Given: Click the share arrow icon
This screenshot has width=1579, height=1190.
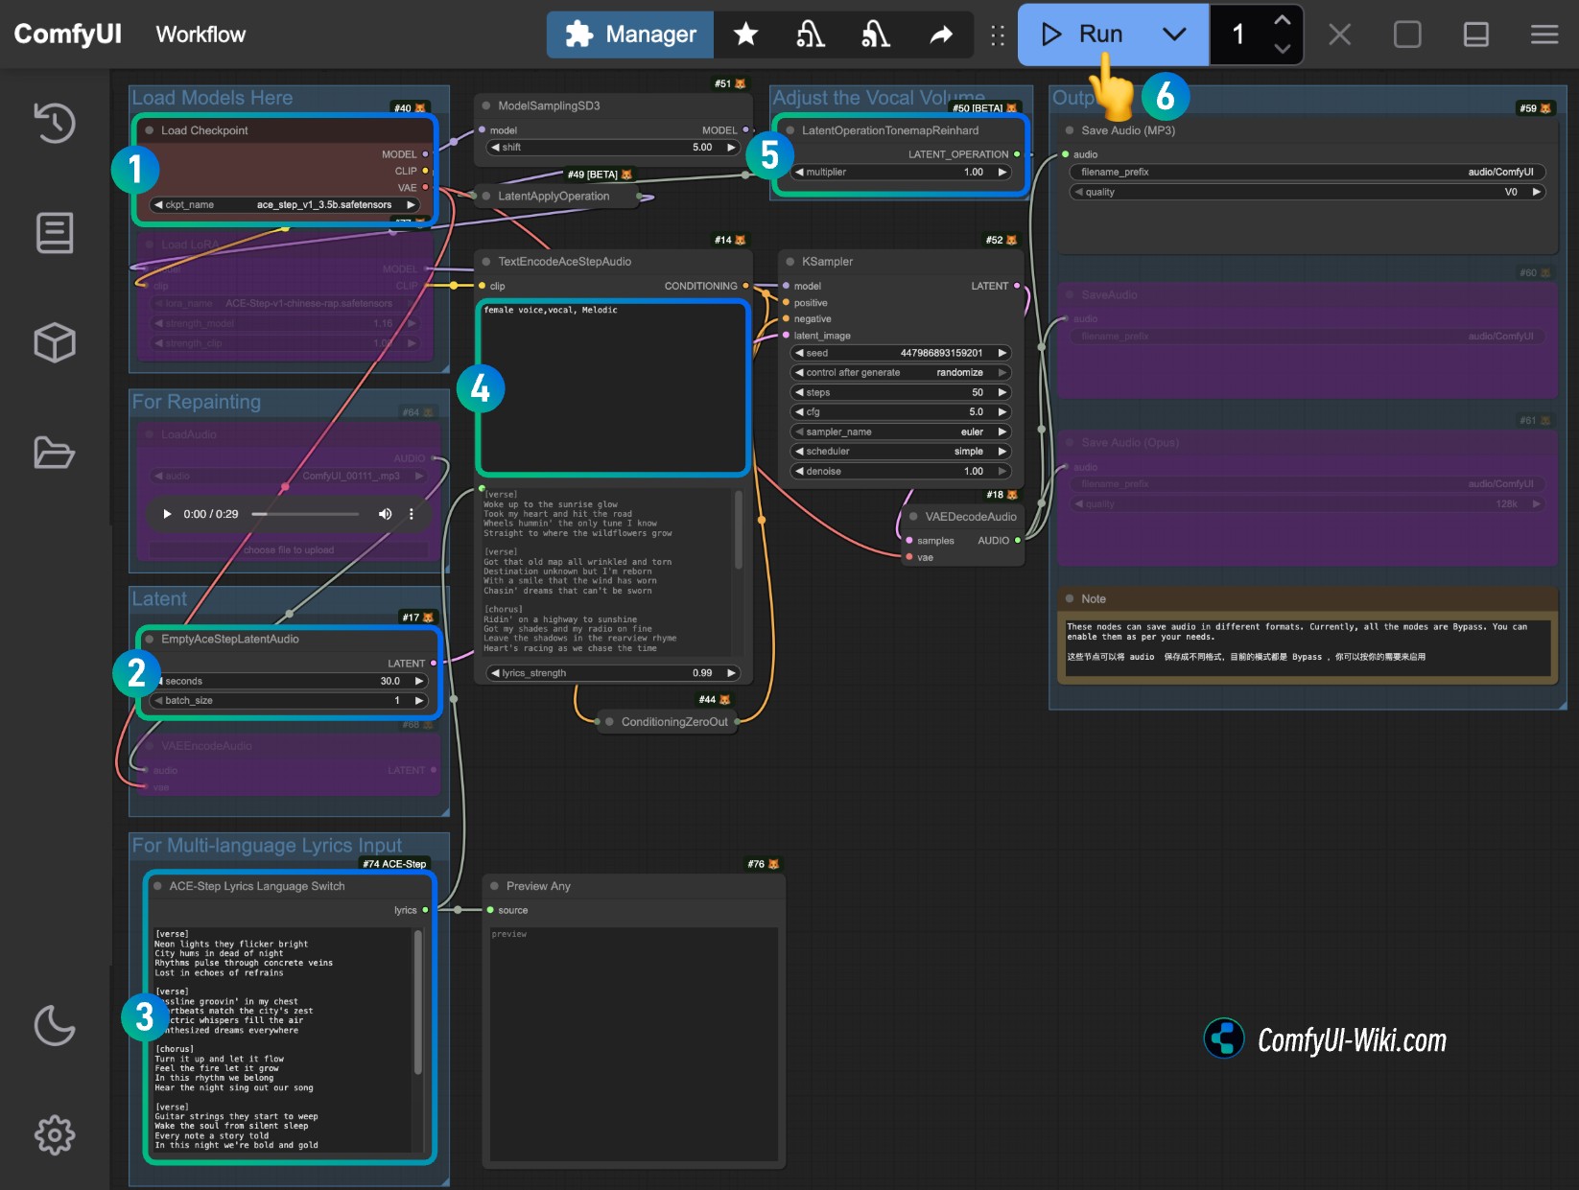Looking at the screenshot, I should [x=941, y=35].
